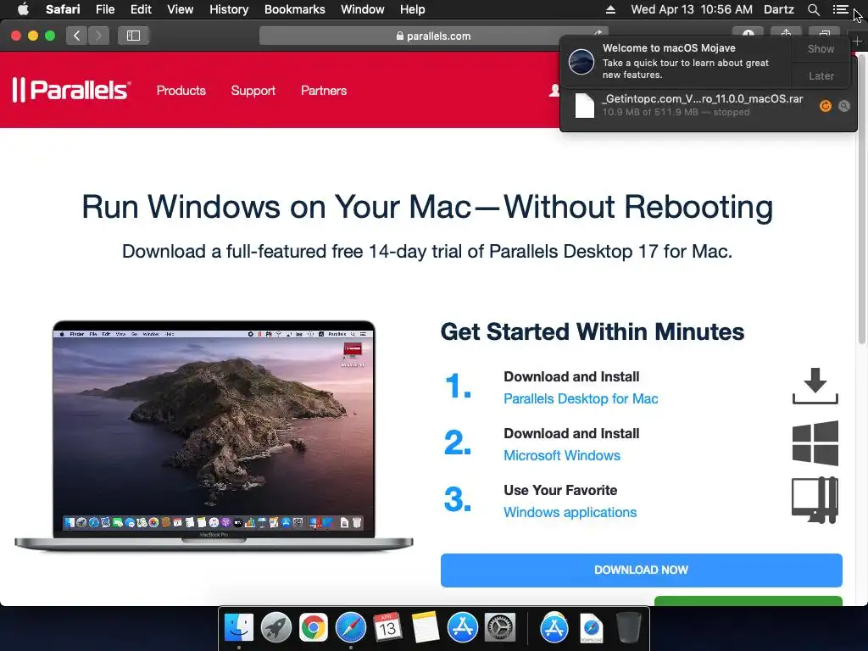Open App Store left of System Preferences
Screen dimensions: 868x651
[x=462, y=628]
